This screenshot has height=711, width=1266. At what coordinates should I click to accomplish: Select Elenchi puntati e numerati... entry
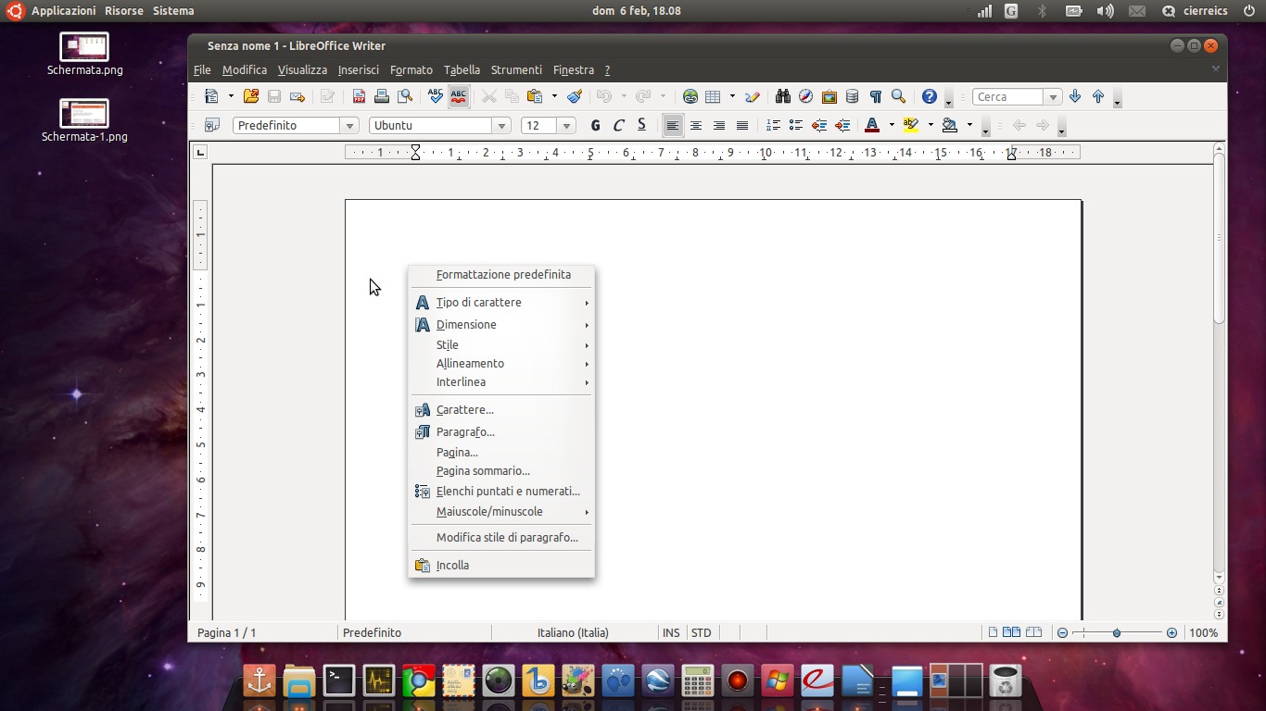[501, 492]
